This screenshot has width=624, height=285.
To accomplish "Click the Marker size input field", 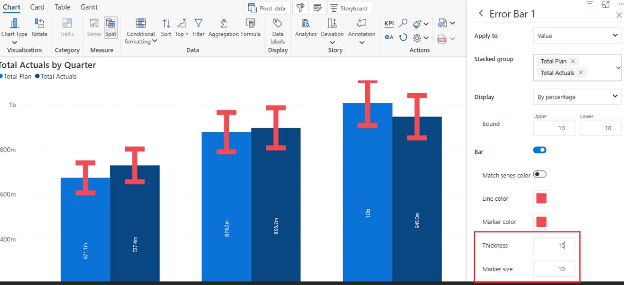I will (x=554, y=269).
